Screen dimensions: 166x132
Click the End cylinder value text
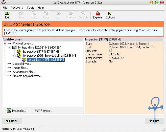coord(131,47)
